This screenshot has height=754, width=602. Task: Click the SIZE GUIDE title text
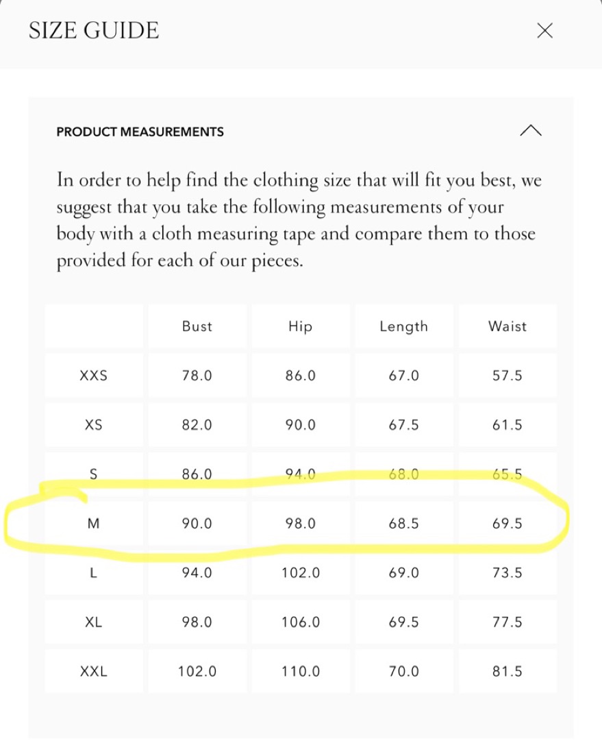(x=94, y=31)
